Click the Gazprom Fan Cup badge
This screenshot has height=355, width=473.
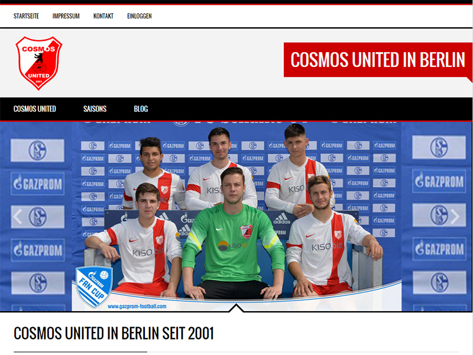[94, 286]
